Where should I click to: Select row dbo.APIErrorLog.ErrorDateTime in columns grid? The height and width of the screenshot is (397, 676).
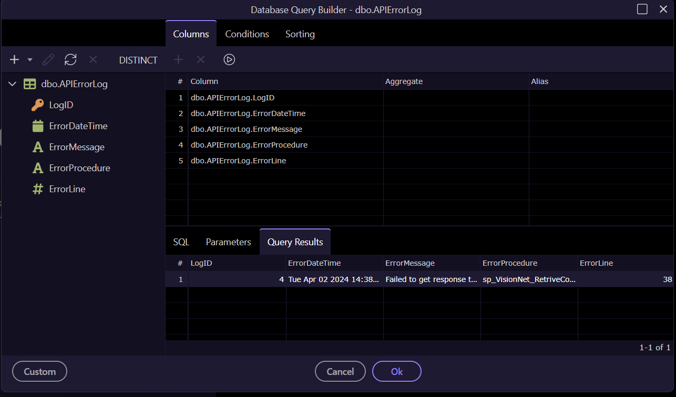point(421,113)
